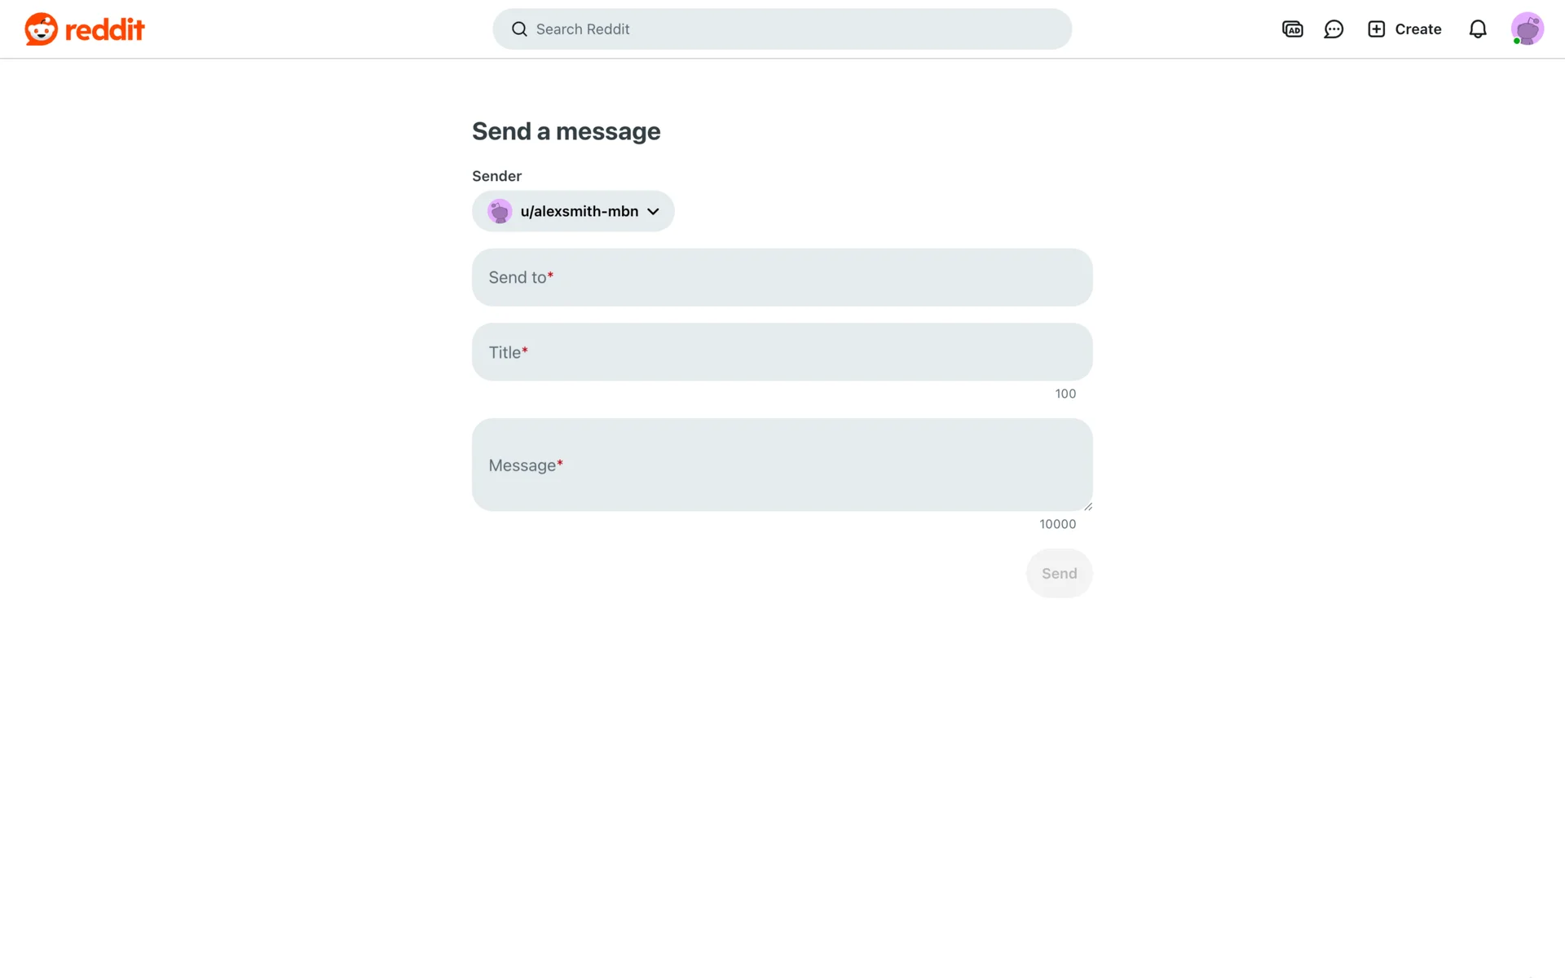This screenshot has width=1565, height=978.
Task: Click into the Title field
Action: [x=782, y=352]
